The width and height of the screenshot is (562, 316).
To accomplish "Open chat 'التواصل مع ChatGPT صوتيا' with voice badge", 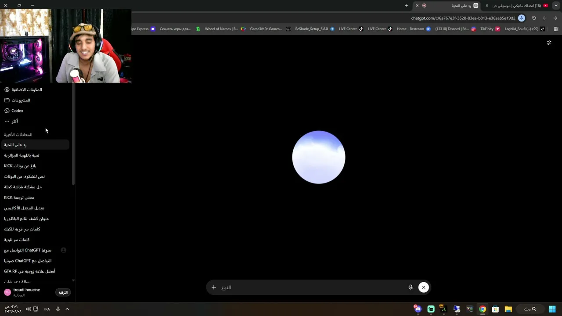I will point(35,250).
